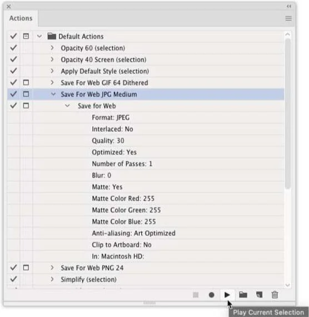Toggle checkmark for Save For Web GIF 64
This screenshot has height=317, width=309.
pyautogui.click(x=13, y=82)
